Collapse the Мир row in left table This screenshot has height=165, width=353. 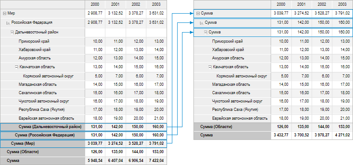4,14
